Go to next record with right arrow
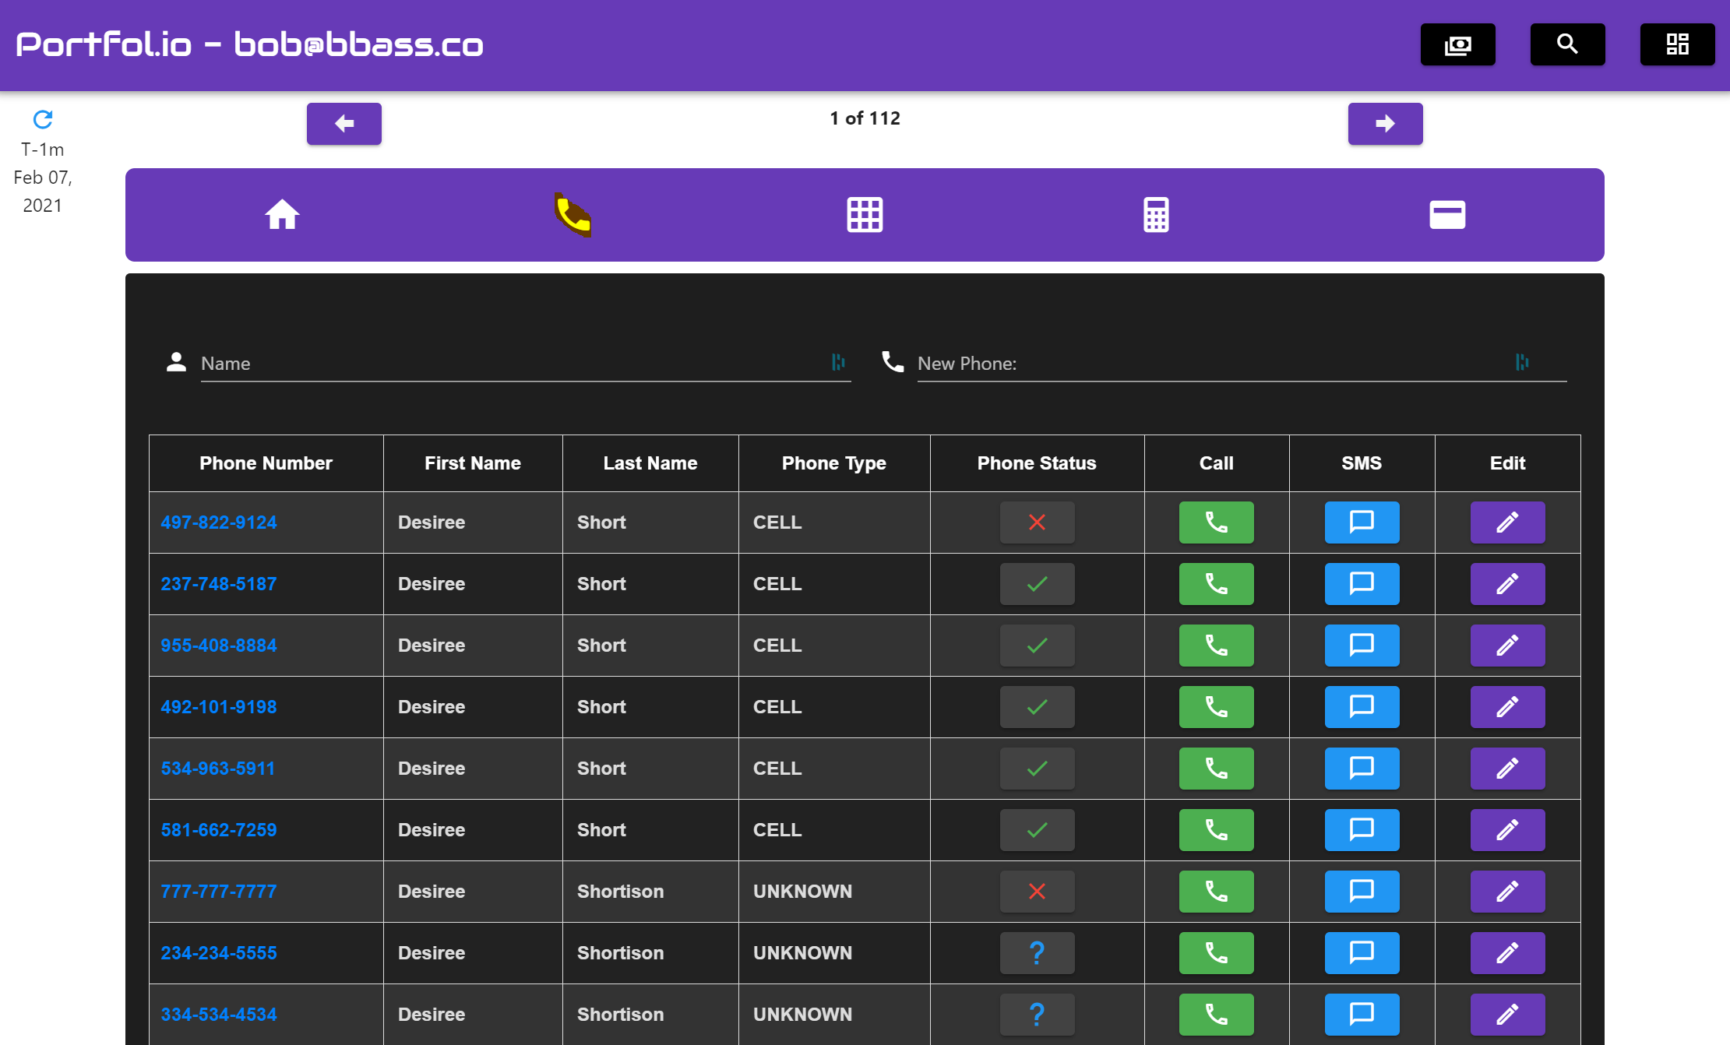 pos(1385,124)
